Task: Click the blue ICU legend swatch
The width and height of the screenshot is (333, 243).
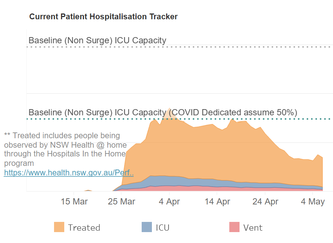Action: pyautogui.click(x=147, y=227)
